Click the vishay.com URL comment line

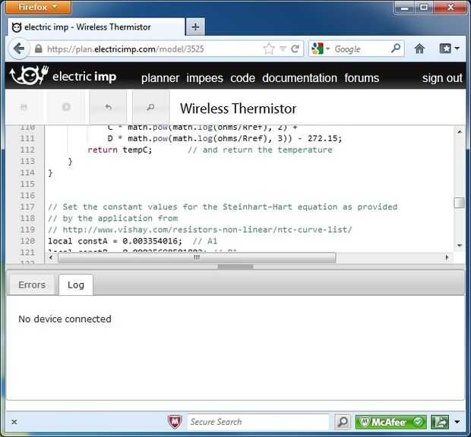200,230
